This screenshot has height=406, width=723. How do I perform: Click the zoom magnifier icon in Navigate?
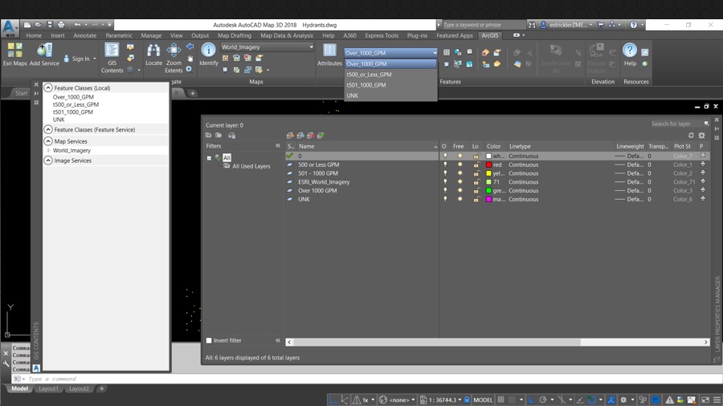(189, 70)
